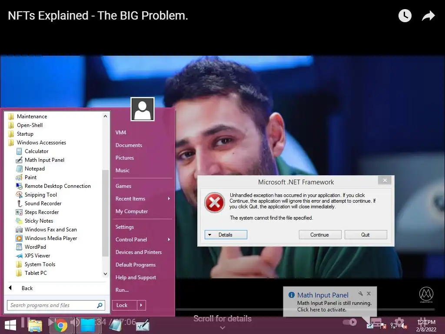This screenshot has width=445, height=334.
Task: Click the Math Input Panel notification text
Action: click(x=334, y=307)
